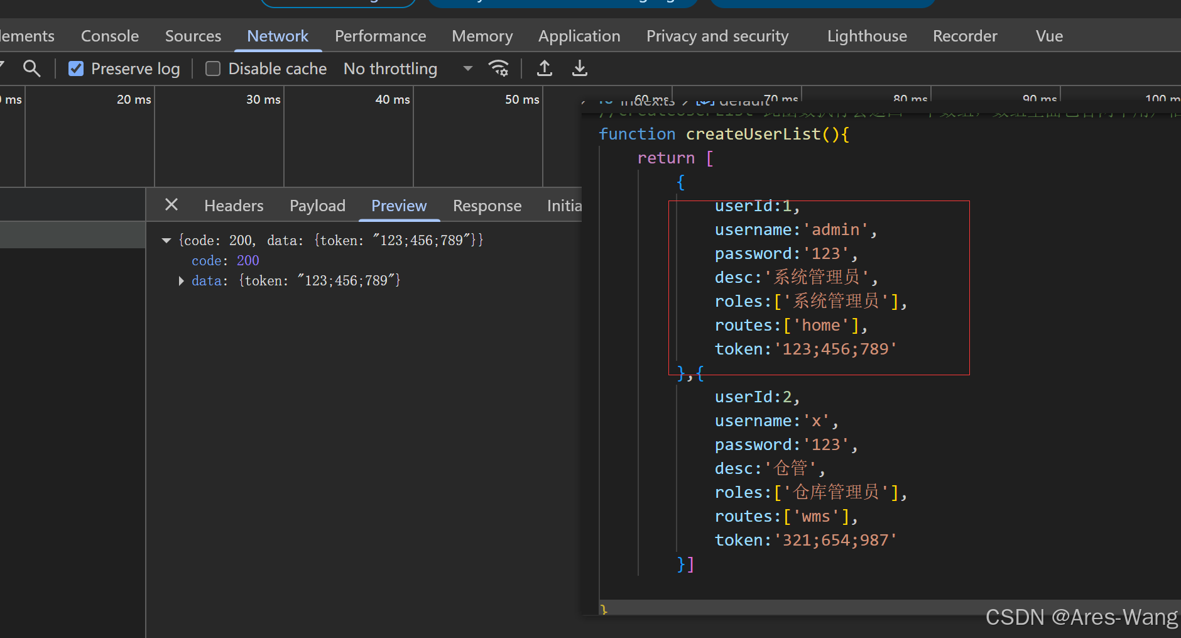Collapse the root JSON object arrow

166,241
